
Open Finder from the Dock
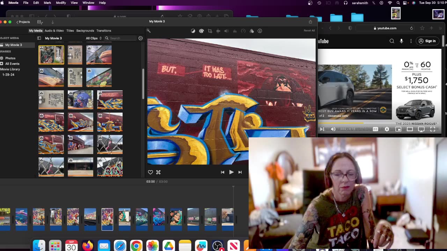coord(39,246)
